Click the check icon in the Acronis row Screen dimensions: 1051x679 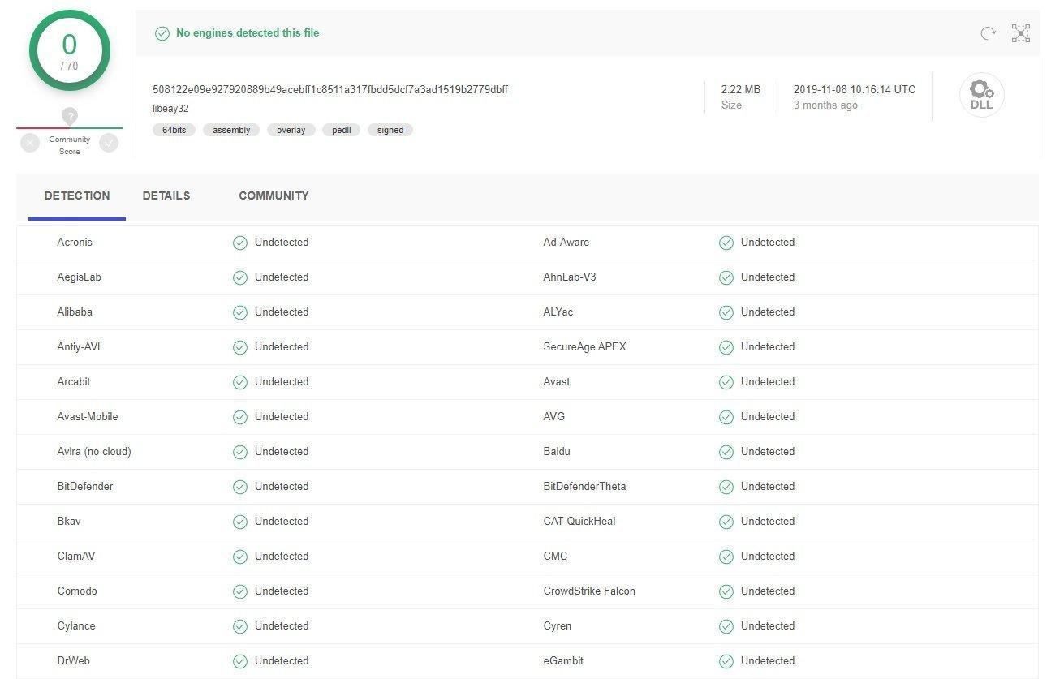pyautogui.click(x=240, y=243)
